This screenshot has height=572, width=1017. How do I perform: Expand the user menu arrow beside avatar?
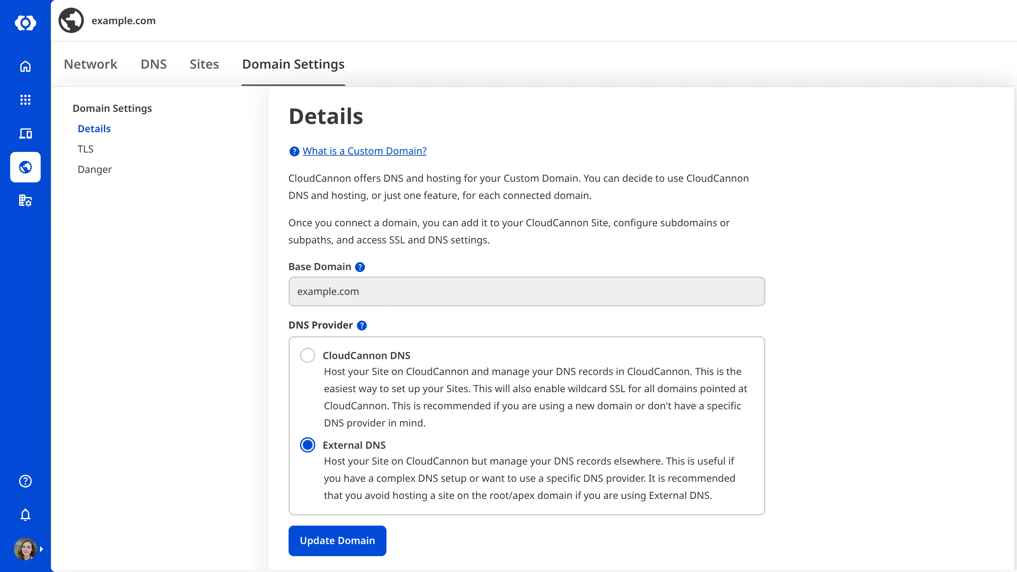point(41,549)
